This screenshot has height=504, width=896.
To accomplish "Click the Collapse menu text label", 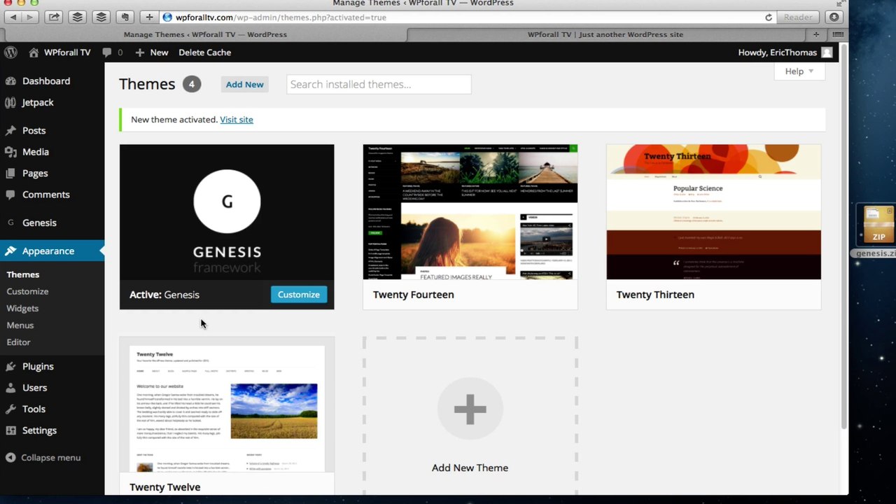I will pos(50,458).
